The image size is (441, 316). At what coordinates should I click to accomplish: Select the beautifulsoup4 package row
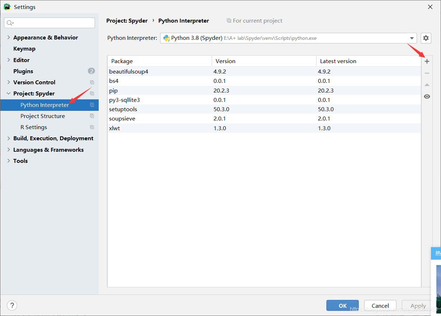264,71
